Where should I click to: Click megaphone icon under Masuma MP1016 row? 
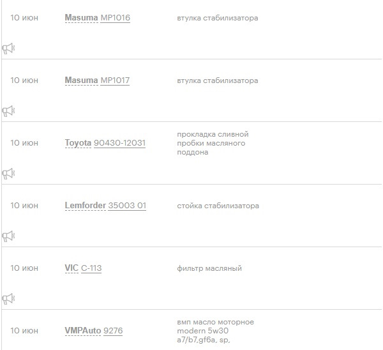click(8, 49)
